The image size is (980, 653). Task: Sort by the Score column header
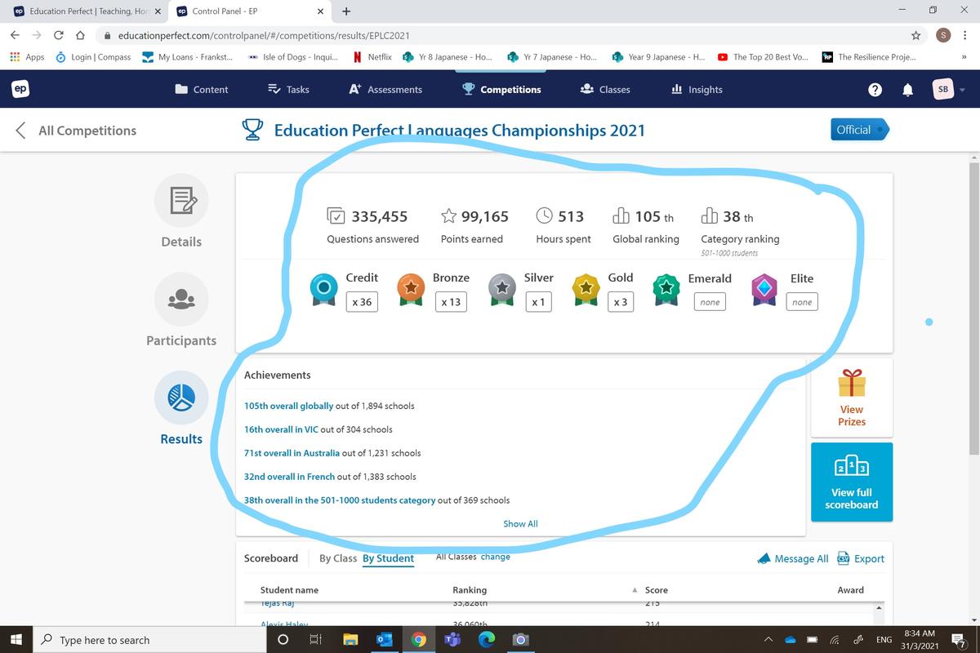pyautogui.click(x=656, y=589)
